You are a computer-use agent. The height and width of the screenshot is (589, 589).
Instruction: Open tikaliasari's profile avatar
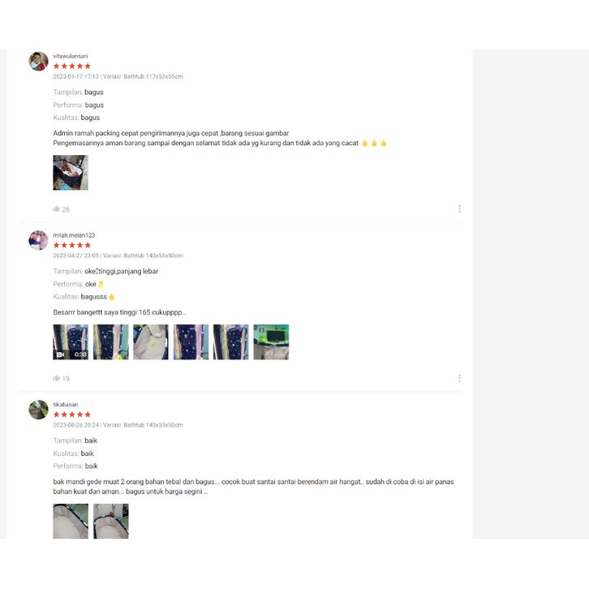coord(38,410)
